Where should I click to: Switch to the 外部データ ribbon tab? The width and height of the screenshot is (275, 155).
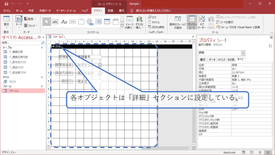[x=45, y=11]
